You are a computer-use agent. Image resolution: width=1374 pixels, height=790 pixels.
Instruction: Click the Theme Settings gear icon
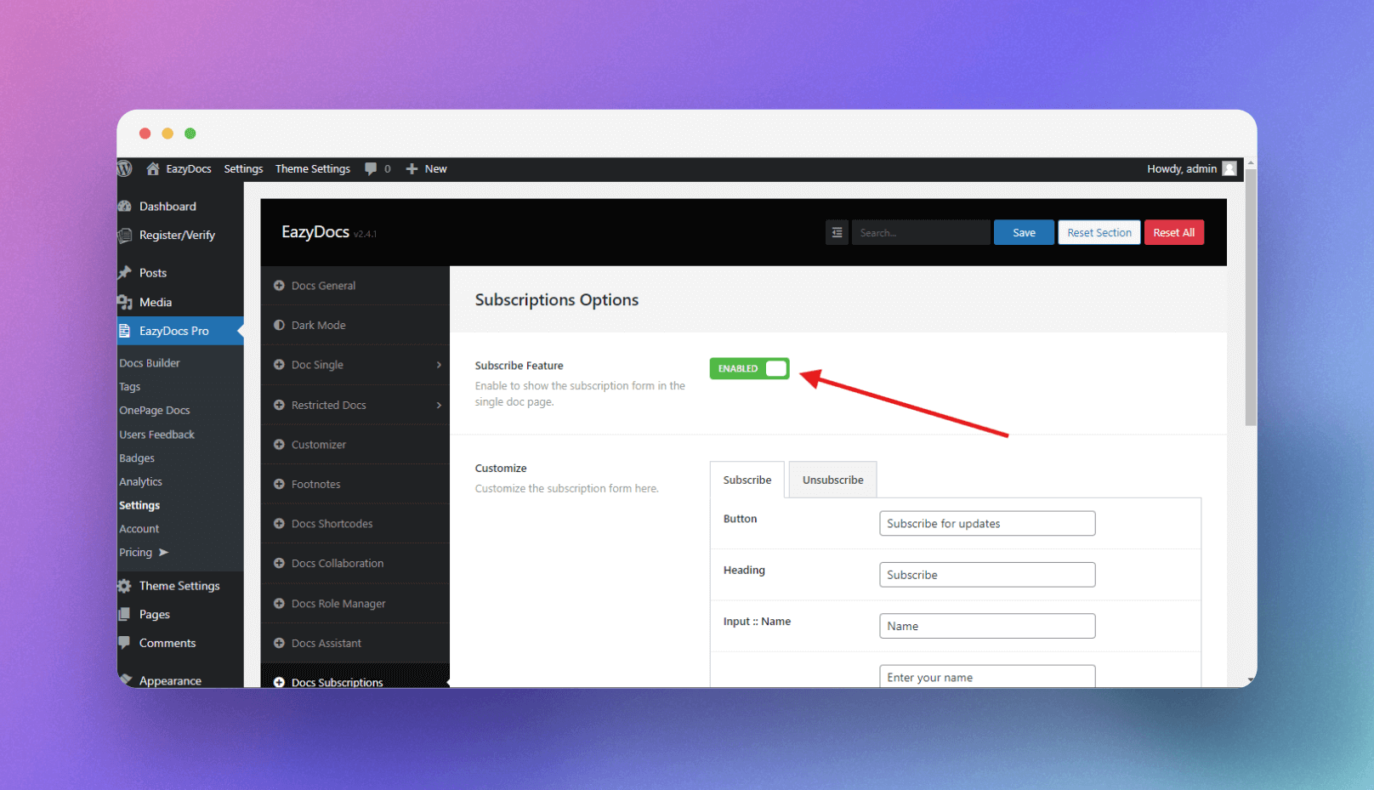pyautogui.click(x=125, y=586)
